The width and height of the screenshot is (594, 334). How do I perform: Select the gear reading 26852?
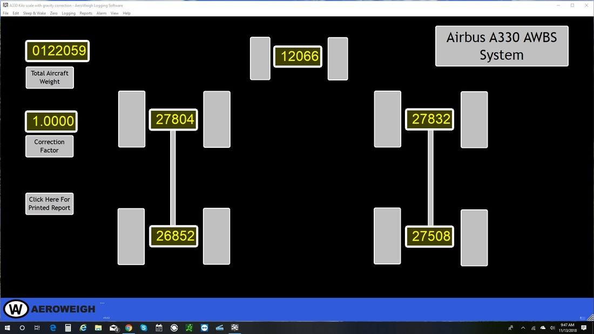click(174, 236)
